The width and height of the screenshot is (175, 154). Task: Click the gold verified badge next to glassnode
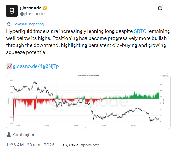coord(45,8)
